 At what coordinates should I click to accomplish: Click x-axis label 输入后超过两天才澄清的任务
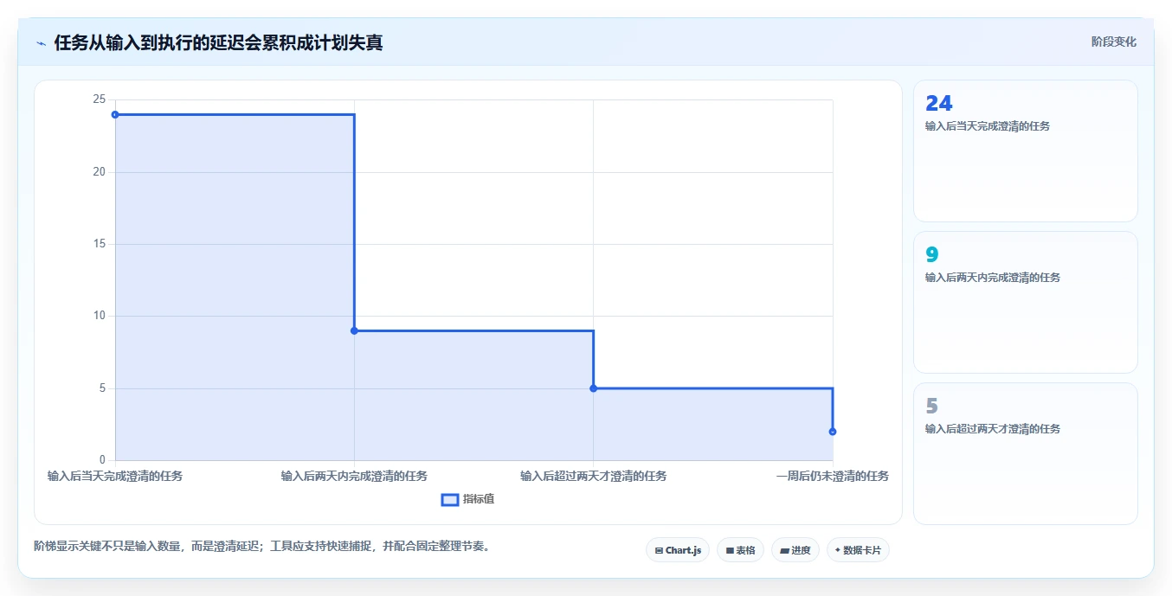[x=593, y=476]
